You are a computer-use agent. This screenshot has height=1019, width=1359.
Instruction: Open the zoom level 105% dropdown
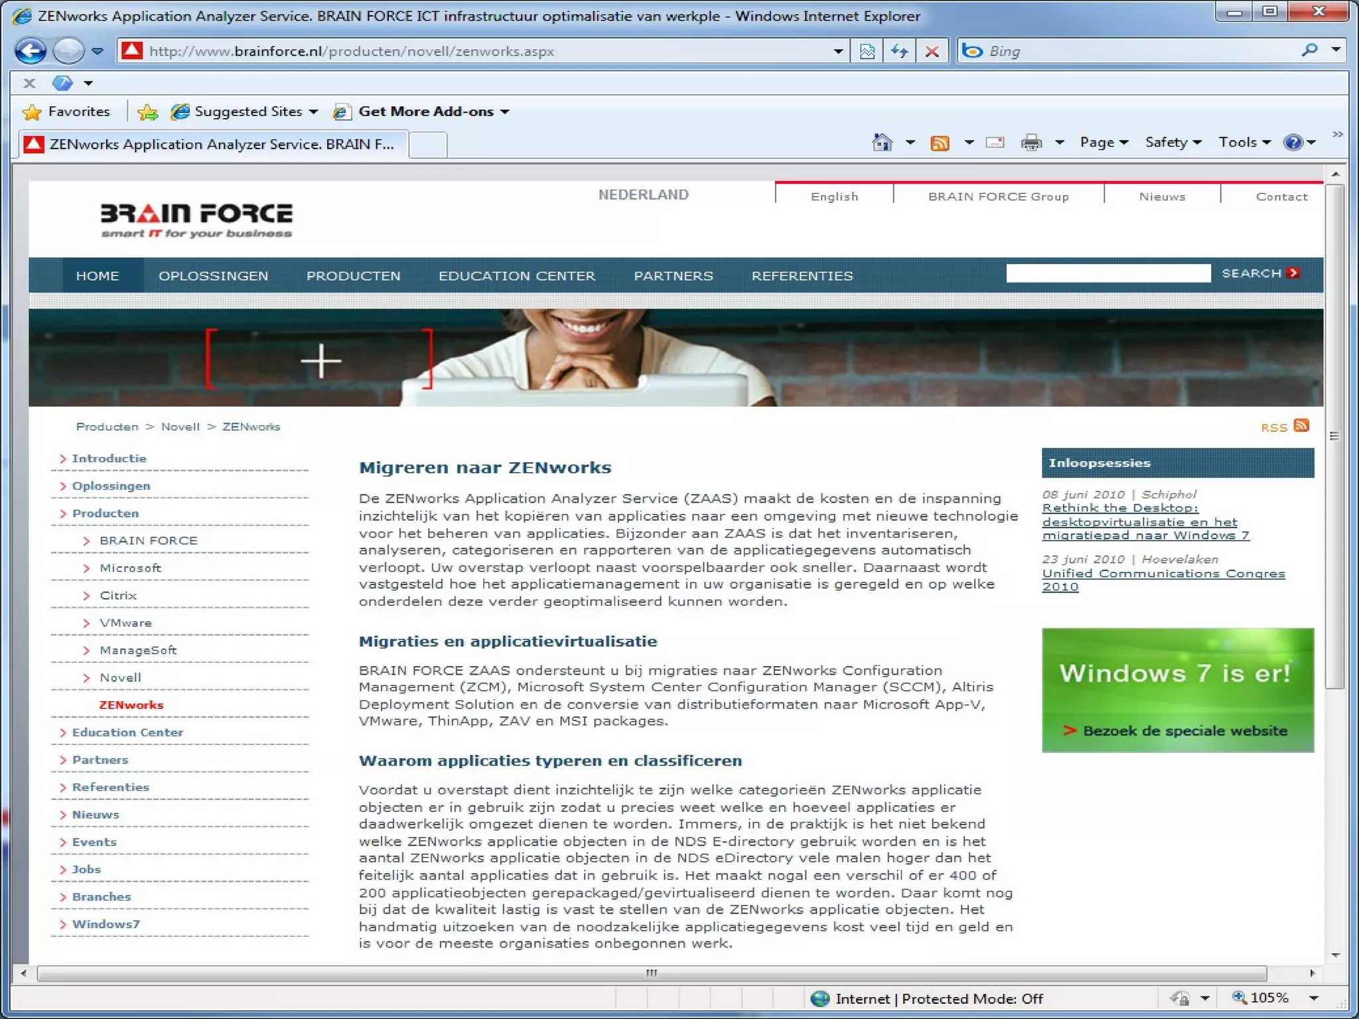pyautogui.click(x=1313, y=998)
